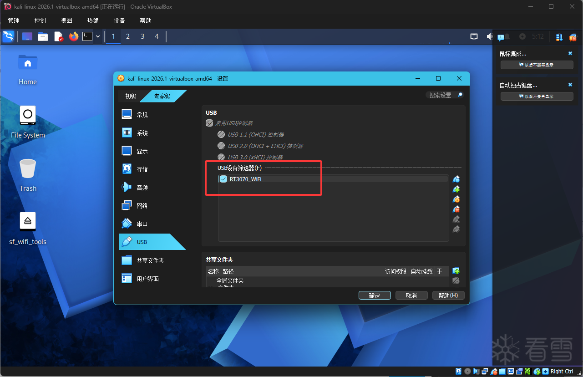This screenshot has width=583, height=377.
Task: Click the USB devices status bar icon
Action: coord(493,371)
